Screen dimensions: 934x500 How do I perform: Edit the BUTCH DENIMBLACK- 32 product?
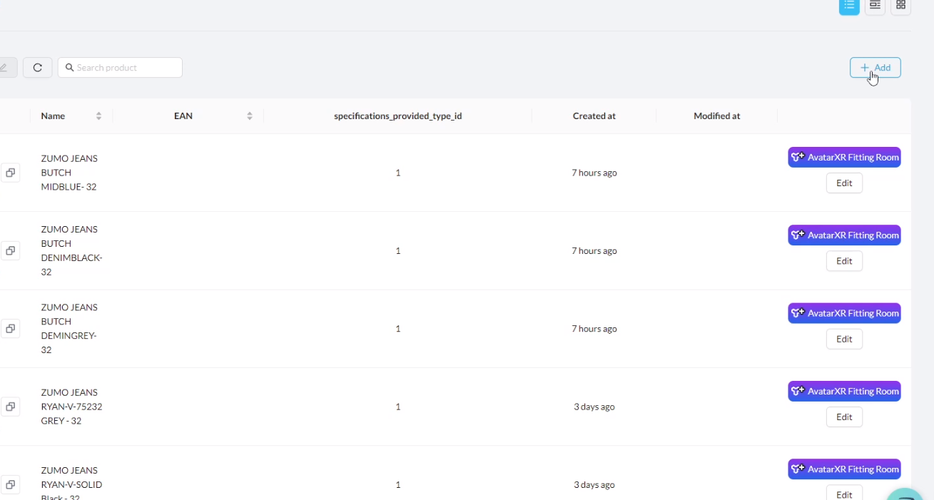pyautogui.click(x=845, y=261)
